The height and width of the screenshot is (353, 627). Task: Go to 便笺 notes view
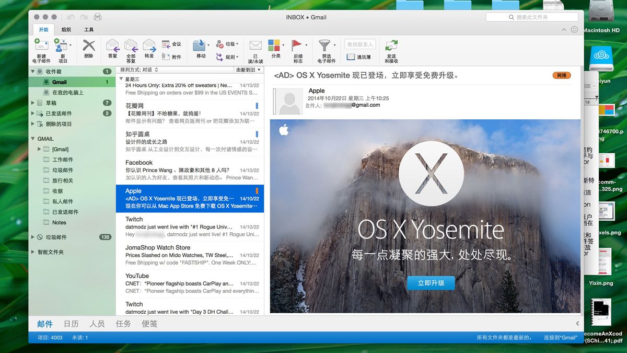[x=149, y=324]
